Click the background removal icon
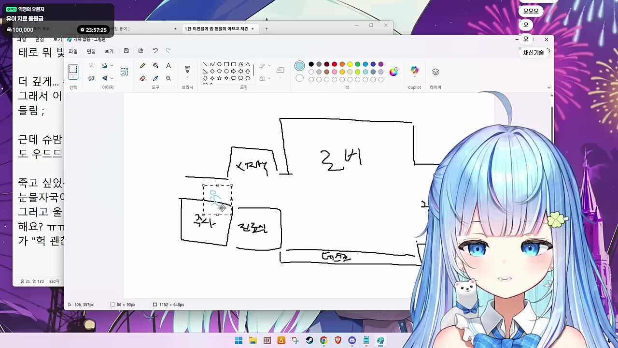This screenshot has height=348, width=618. point(91,78)
